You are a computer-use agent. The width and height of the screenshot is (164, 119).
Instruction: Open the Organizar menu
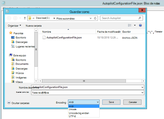point(14,26)
